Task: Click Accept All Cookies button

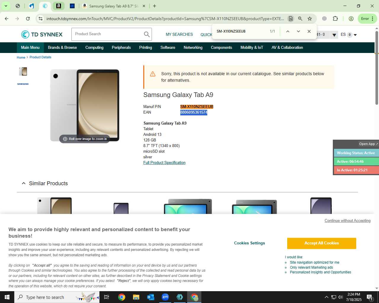Action: pyautogui.click(x=322, y=243)
